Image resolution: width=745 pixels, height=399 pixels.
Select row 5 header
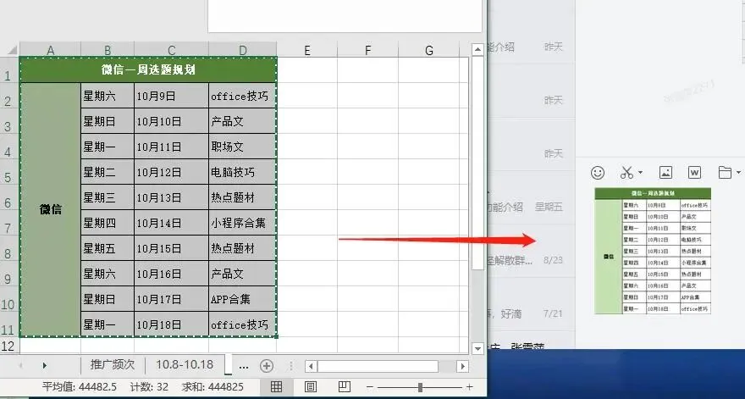(9, 172)
